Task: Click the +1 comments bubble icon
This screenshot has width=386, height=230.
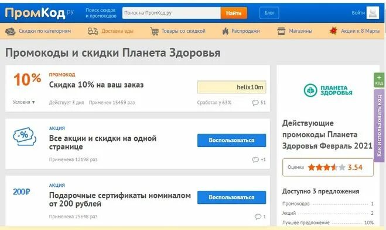Action: coord(255,160)
